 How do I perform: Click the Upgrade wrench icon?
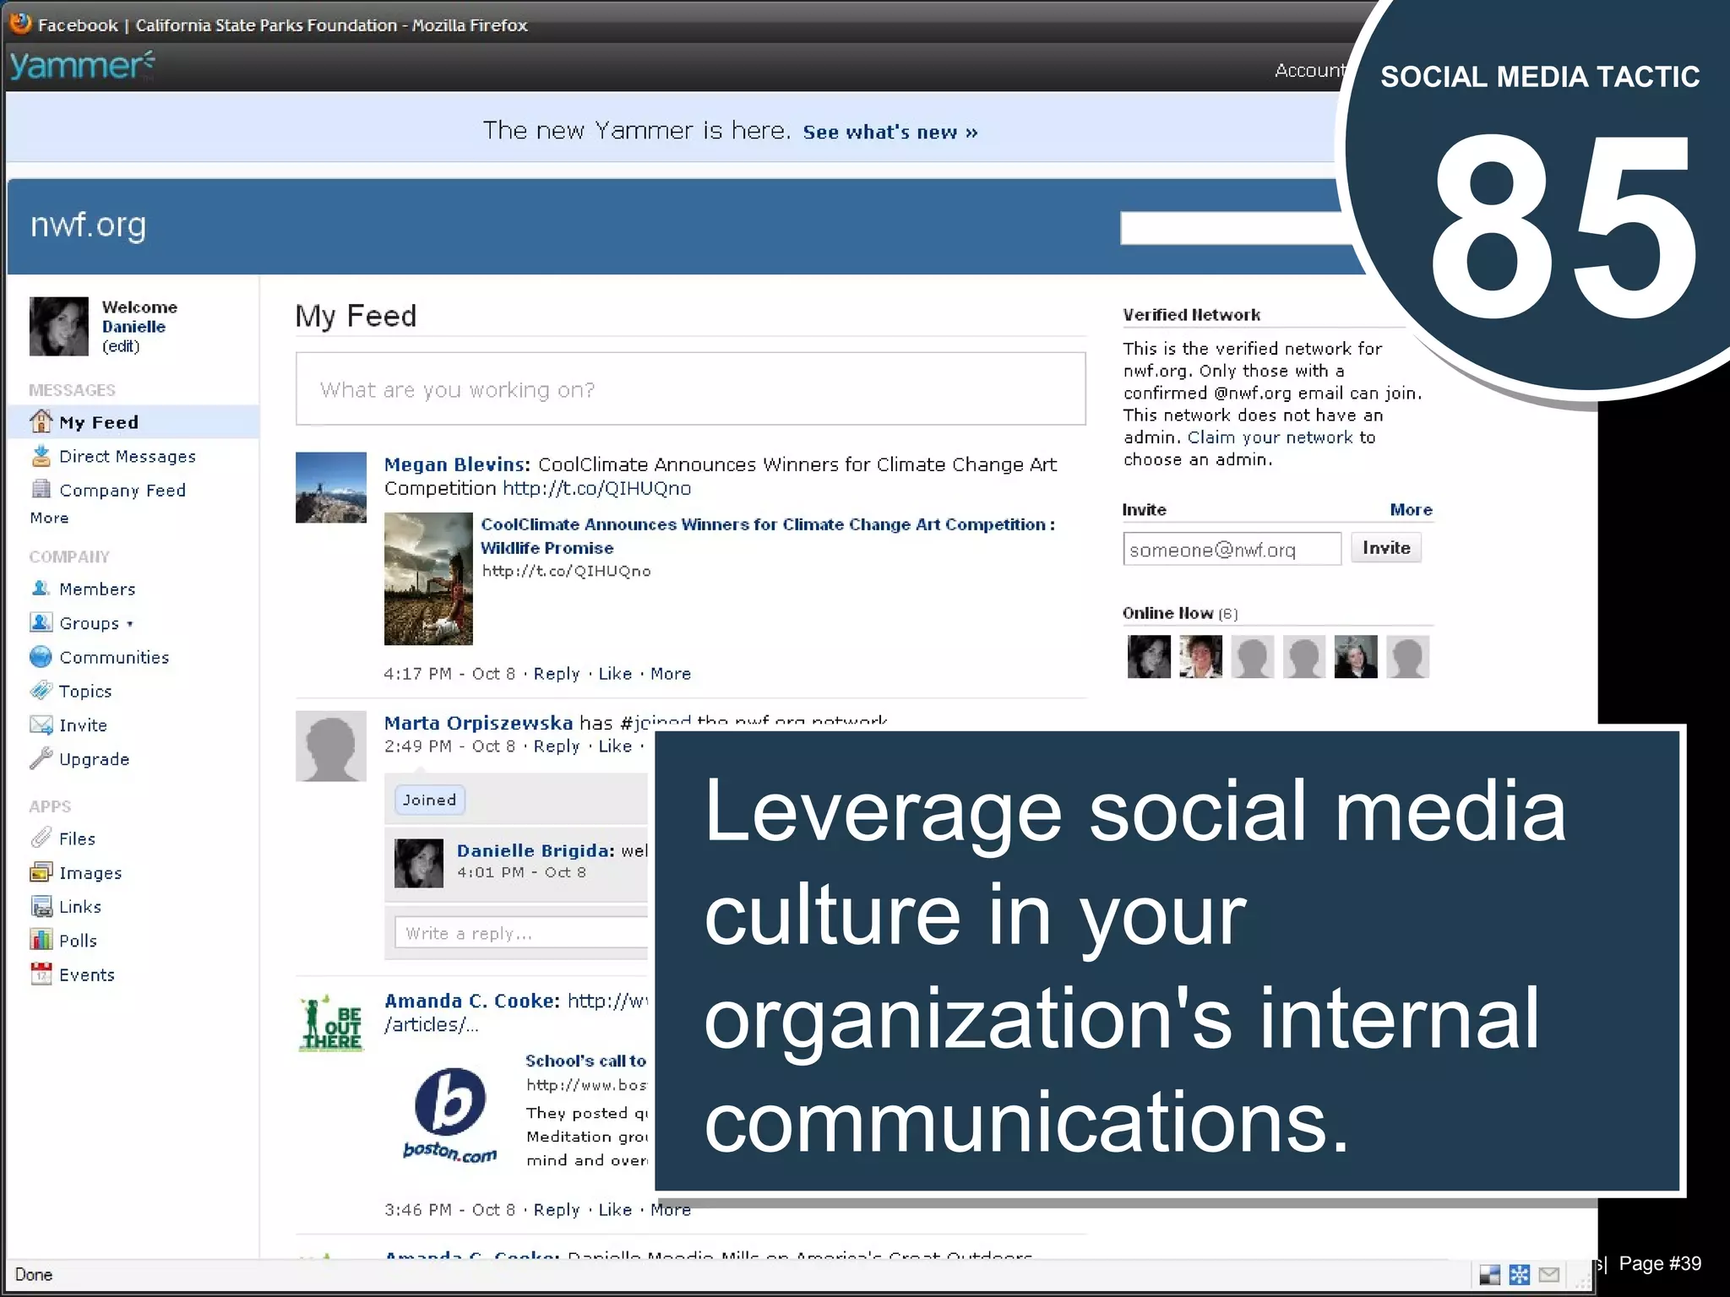coord(41,758)
